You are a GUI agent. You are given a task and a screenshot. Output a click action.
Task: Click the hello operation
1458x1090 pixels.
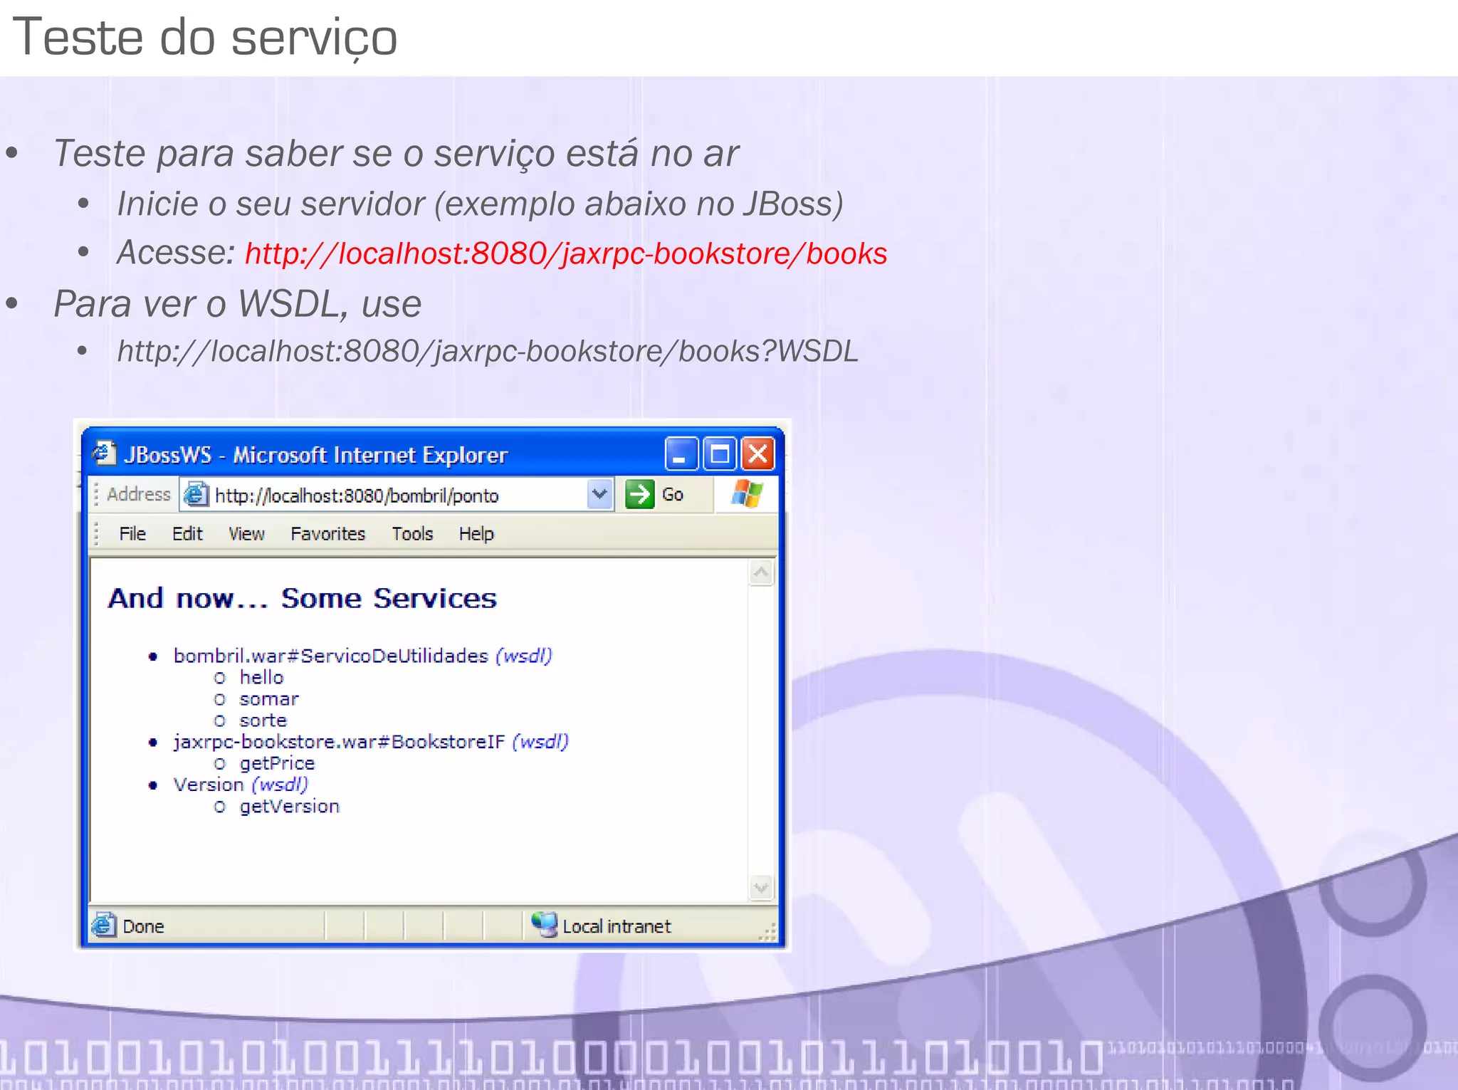click(261, 677)
